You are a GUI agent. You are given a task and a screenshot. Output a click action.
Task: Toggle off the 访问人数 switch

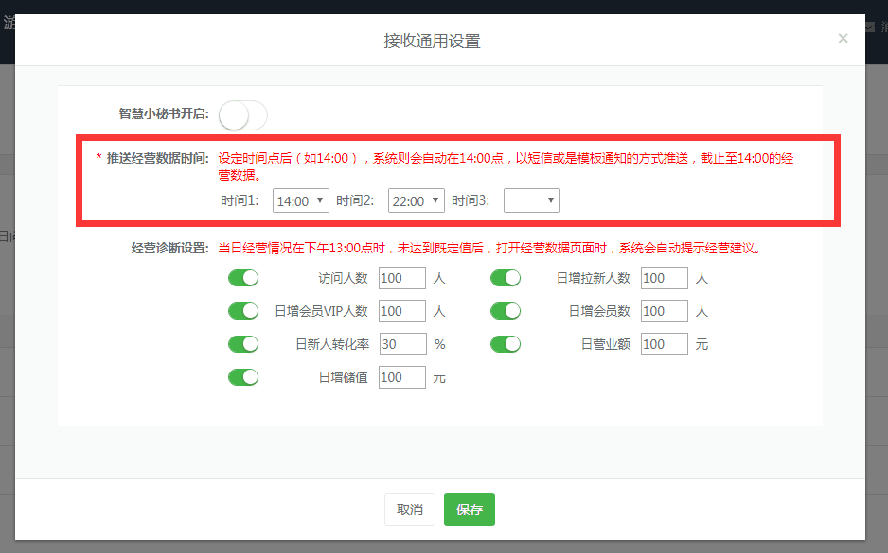tap(243, 278)
